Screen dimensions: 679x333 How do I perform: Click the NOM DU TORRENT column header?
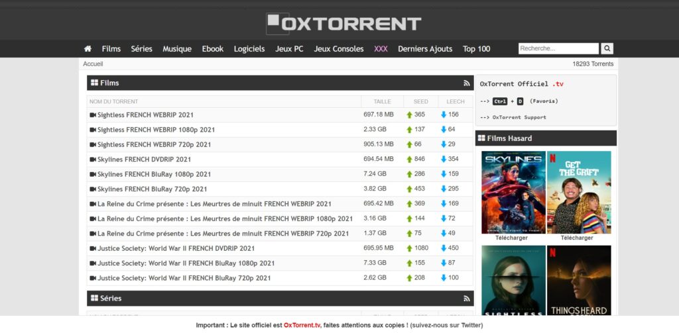[x=114, y=102]
